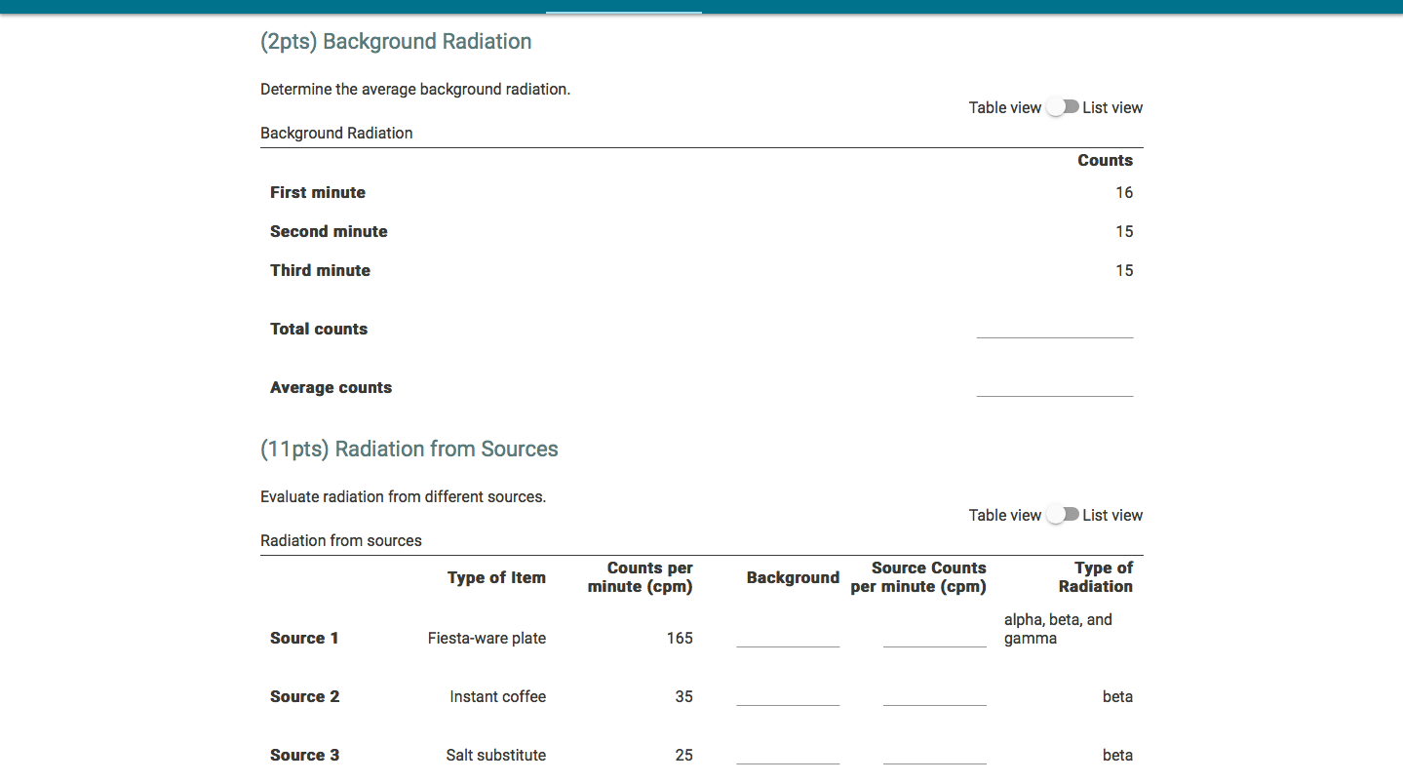This screenshot has width=1403, height=783.
Task: Click the Third minute count value 15
Action: 1124,270
